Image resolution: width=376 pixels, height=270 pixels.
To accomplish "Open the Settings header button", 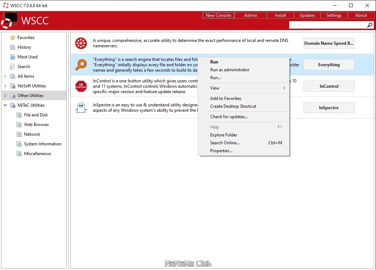I will point(334,15).
